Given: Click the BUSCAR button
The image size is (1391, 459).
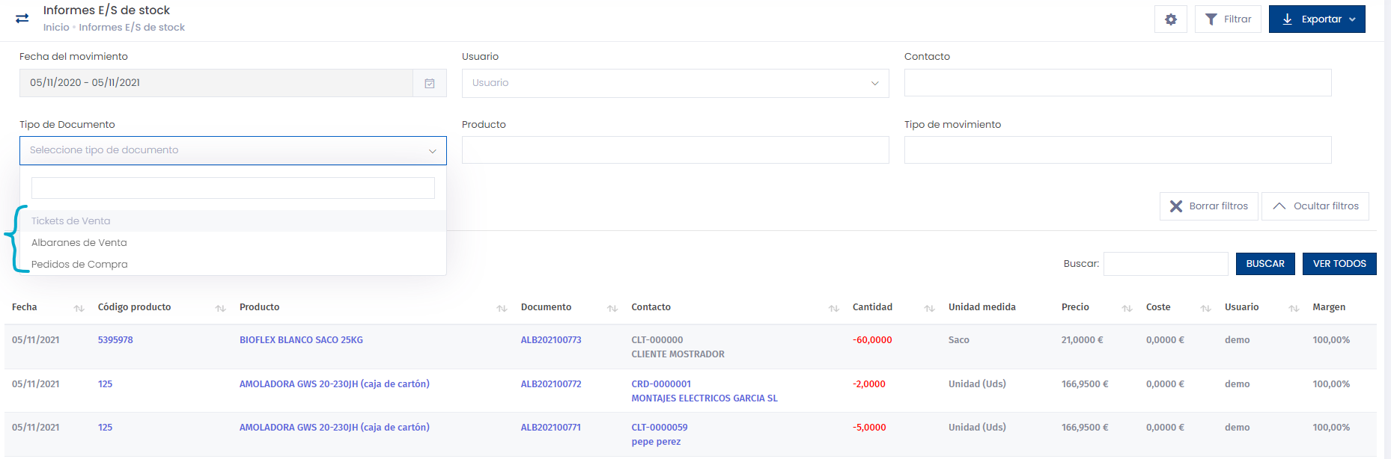Looking at the screenshot, I should [x=1265, y=264].
